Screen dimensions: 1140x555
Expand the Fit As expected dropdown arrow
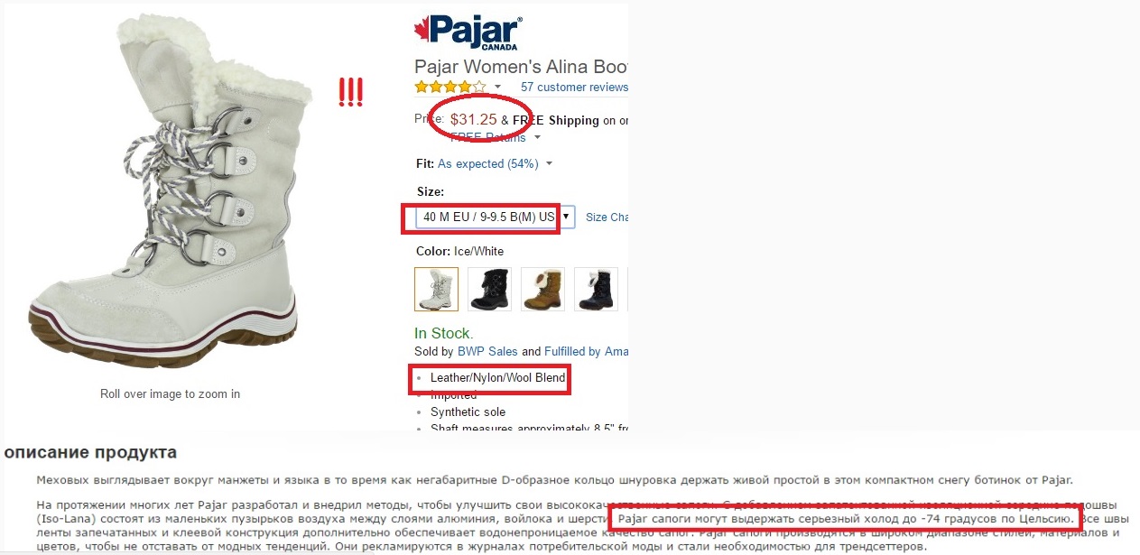point(549,164)
